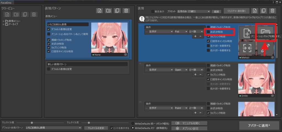
Task: Toggle 口変形キャンセル有効 in the 表情パターン panel
Action: (x=48, y=51)
